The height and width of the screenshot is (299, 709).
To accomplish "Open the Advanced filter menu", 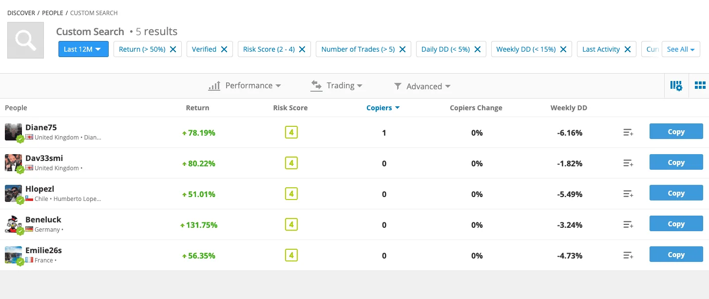I will (422, 86).
